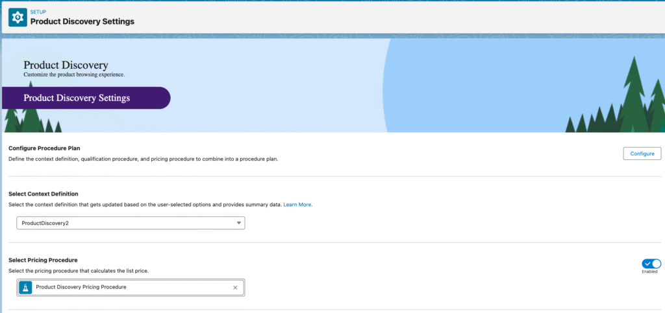Clear the selected pricing procedure with X
Screen dimensions: 665x313
[235, 287]
